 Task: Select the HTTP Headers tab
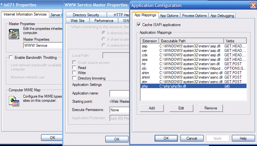coord(118,15)
